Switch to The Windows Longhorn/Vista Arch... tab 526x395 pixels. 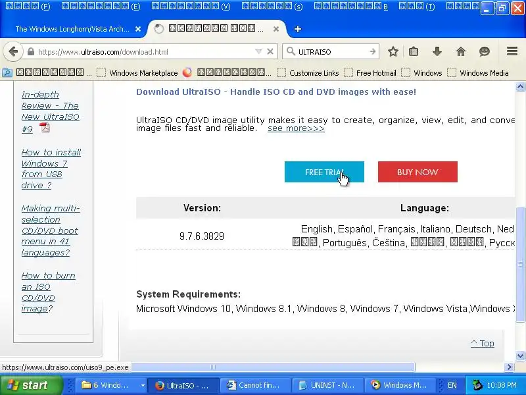pyautogui.click(x=72, y=29)
